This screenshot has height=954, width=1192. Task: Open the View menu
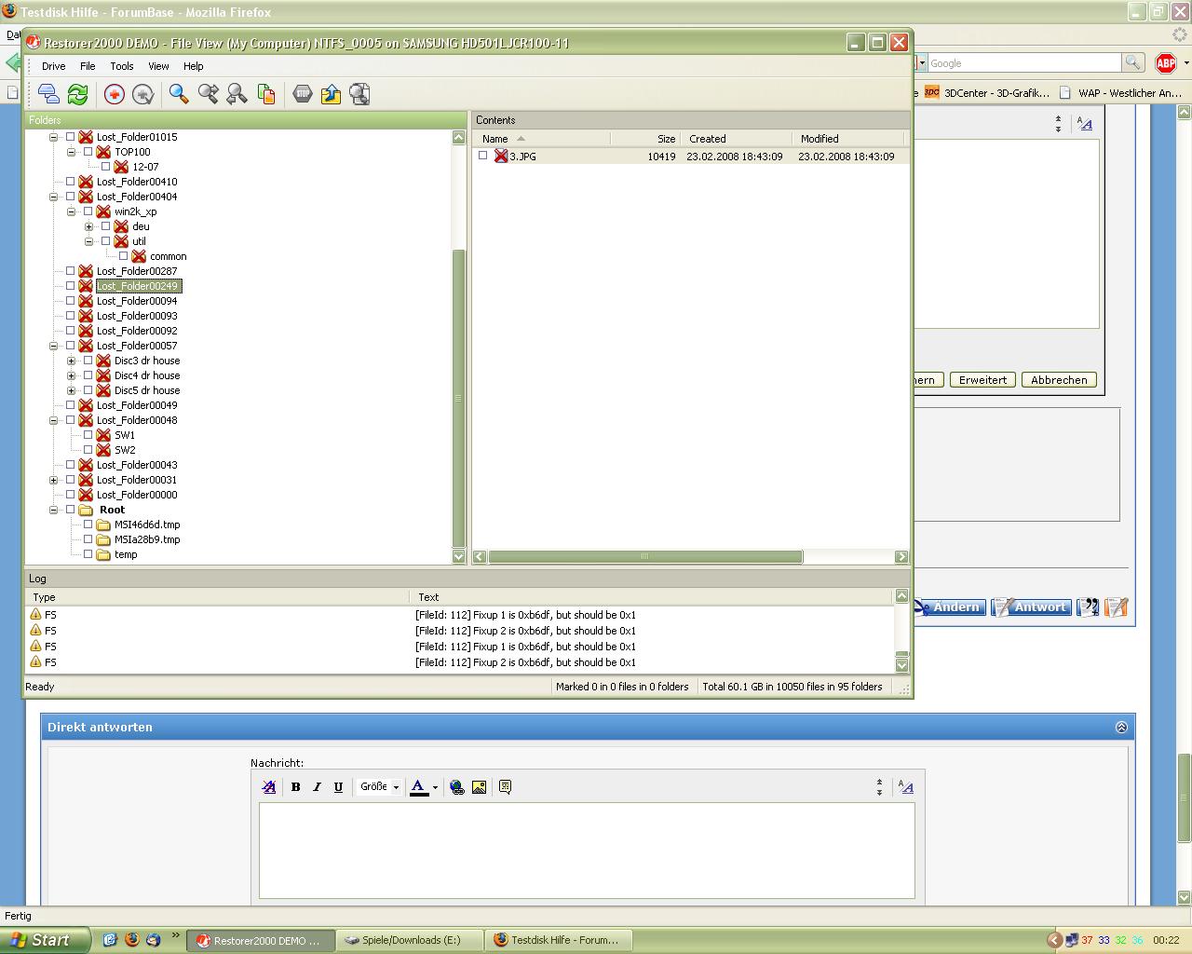point(158,66)
